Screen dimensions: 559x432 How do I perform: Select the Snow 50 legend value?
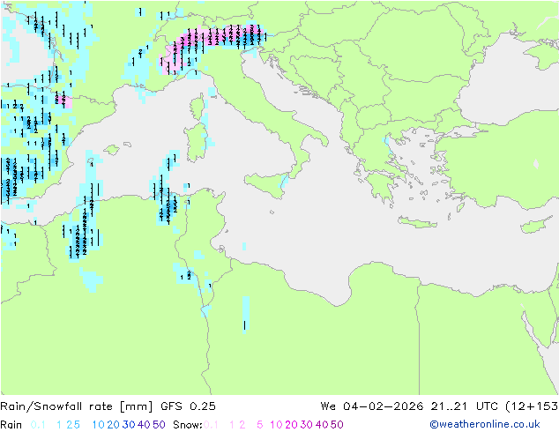coord(337,425)
